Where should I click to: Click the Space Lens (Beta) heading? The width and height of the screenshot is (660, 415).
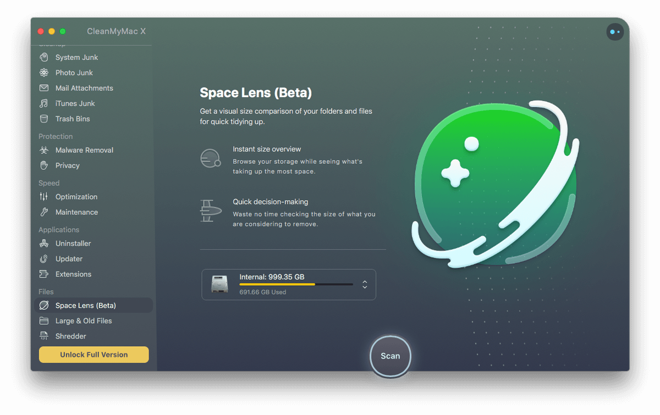tap(256, 93)
